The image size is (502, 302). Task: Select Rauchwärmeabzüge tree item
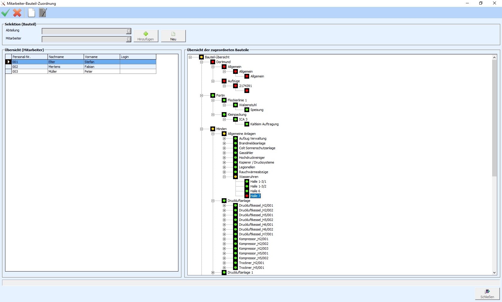[x=253, y=172]
